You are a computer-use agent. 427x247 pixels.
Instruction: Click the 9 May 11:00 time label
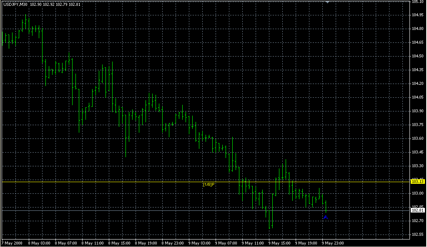point(253,243)
